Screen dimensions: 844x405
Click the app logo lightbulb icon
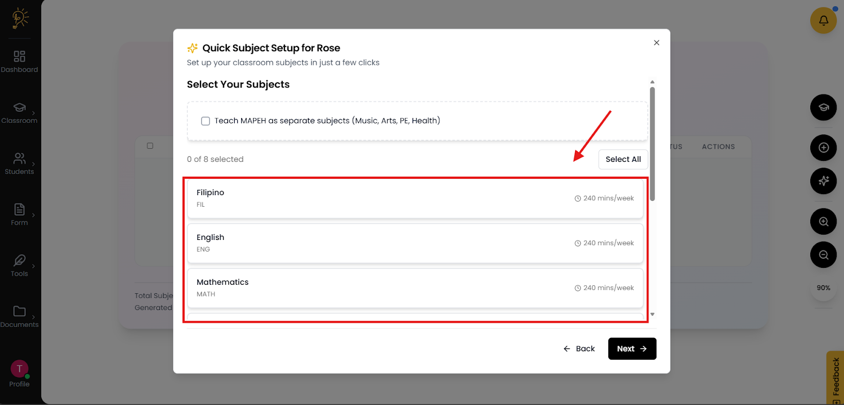tap(20, 18)
